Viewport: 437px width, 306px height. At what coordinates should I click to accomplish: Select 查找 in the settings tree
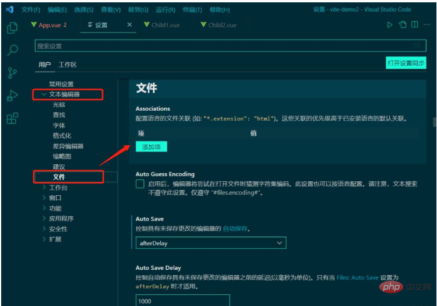pos(59,115)
